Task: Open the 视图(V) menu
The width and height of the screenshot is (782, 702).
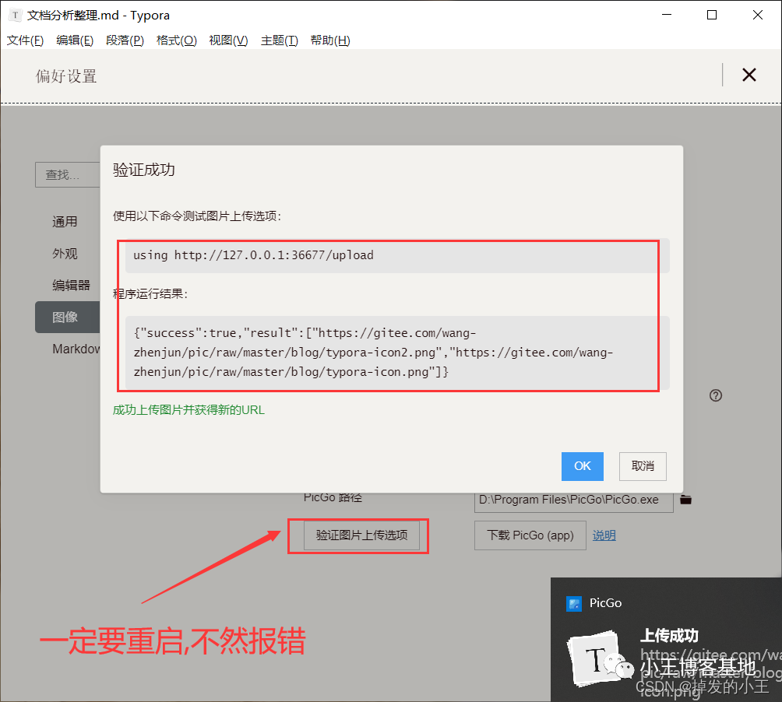Action: [228, 40]
